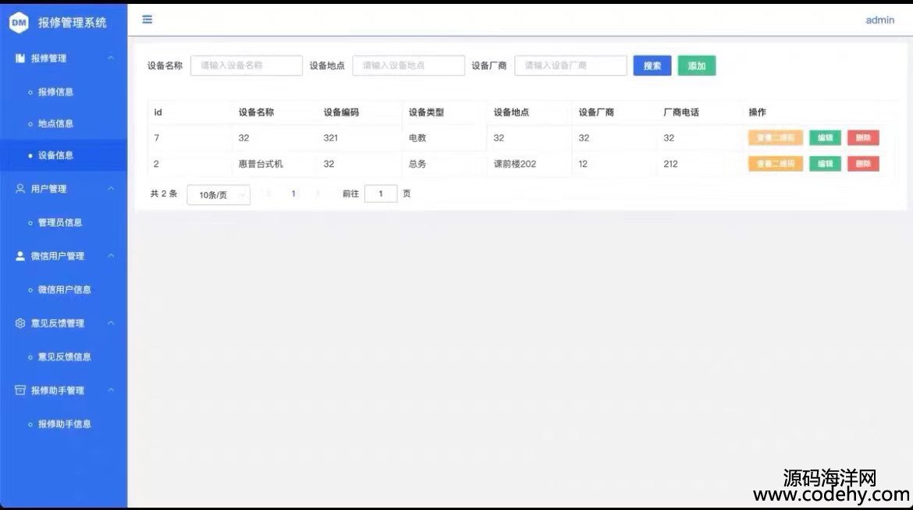Open 报修信息 in the sidebar
Image resolution: width=913 pixels, height=510 pixels.
click(55, 92)
